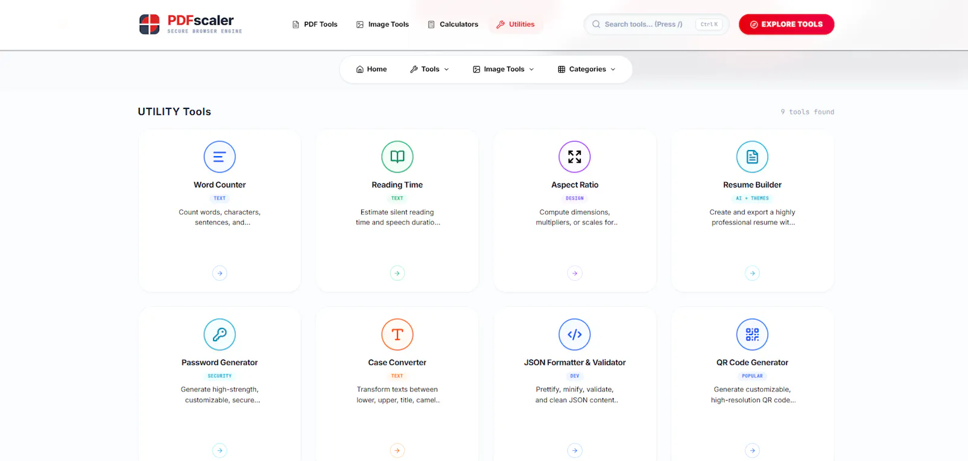This screenshot has width=968, height=461.
Task: Open the Reading Time book icon
Action: (397, 157)
